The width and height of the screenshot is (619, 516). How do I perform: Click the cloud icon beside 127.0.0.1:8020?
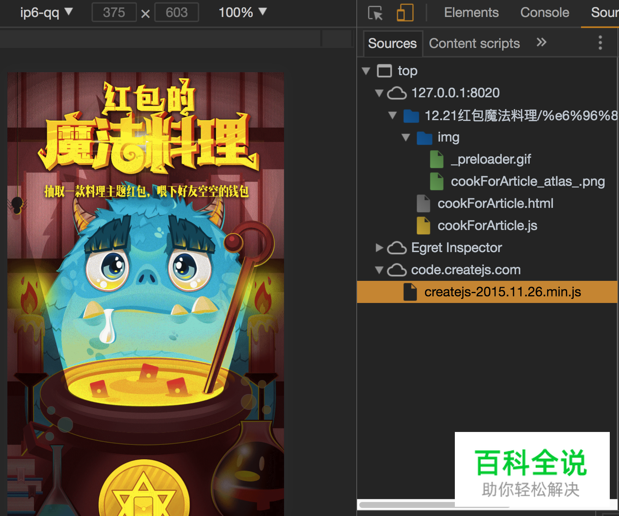click(397, 93)
